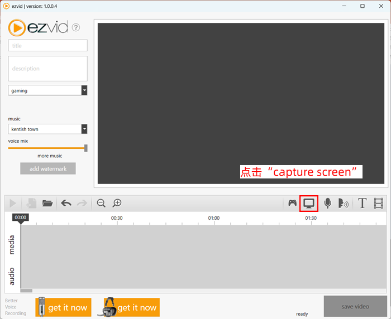391x319 pixels.
Task: Click the add watermark button
Action: point(48,168)
